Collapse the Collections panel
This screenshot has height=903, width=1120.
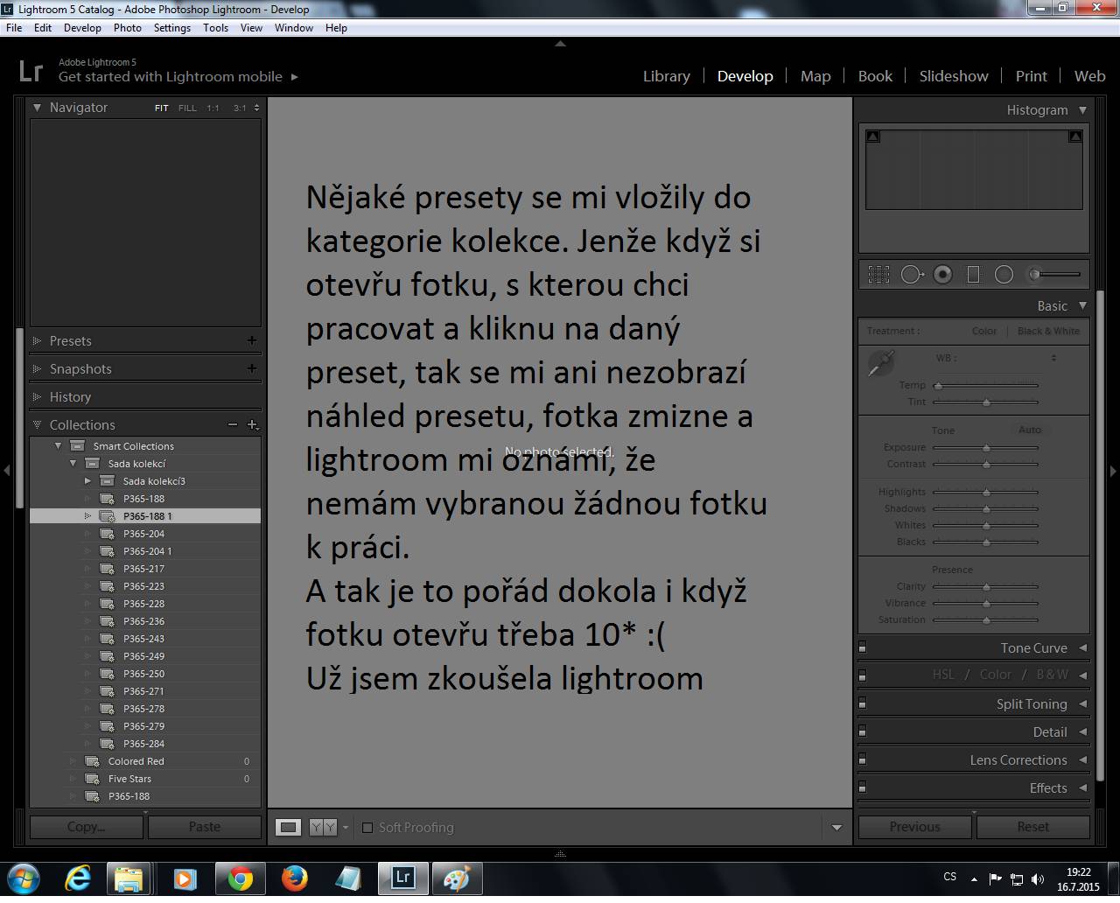click(x=38, y=424)
